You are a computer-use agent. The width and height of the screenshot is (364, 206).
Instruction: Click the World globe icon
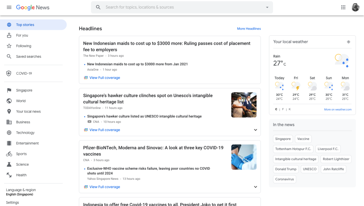(9, 101)
